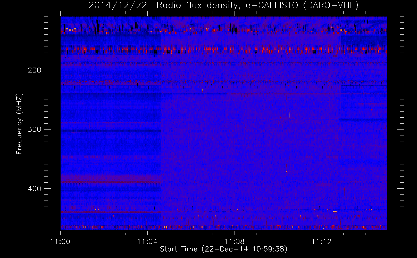Click the 11:08 time tick label
The height and width of the screenshot is (258, 417).
point(234,242)
